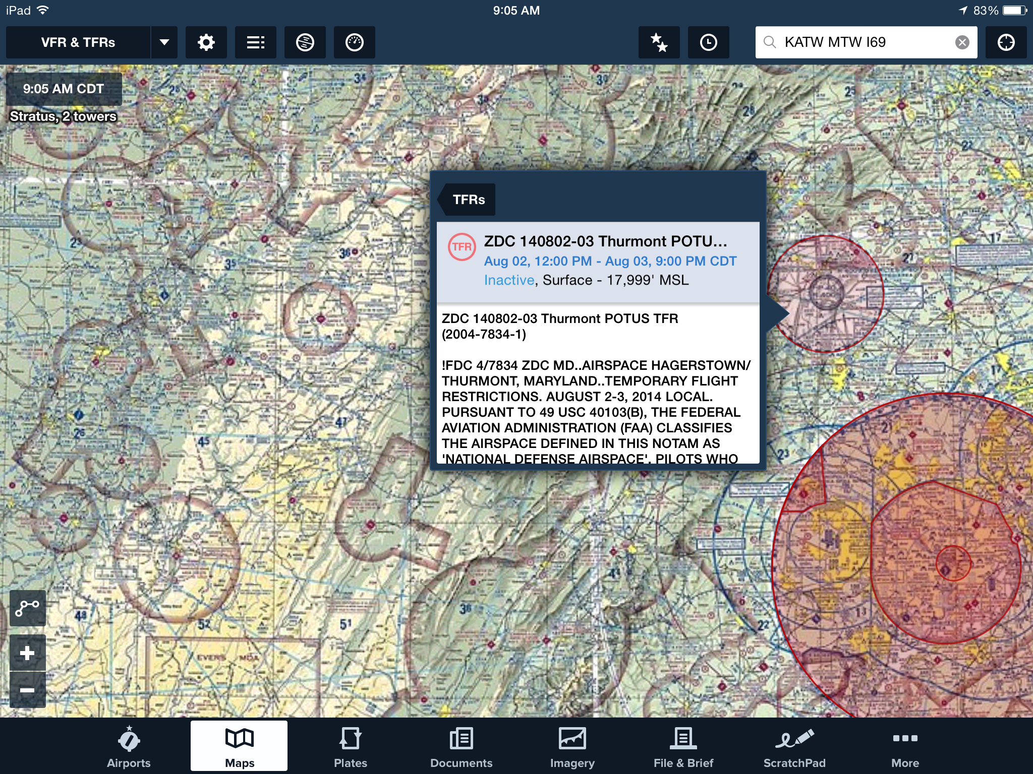Clear the KATW MTW I69 search field
This screenshot has height=774, width=1033.
tap(962, 42)
